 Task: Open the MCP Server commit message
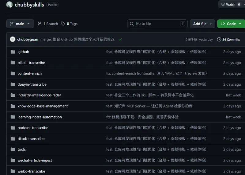click(149, 106)
